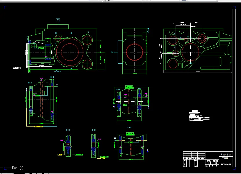Select the C-C section view label
Screen dimensions: 241x174
pos(129,127)
